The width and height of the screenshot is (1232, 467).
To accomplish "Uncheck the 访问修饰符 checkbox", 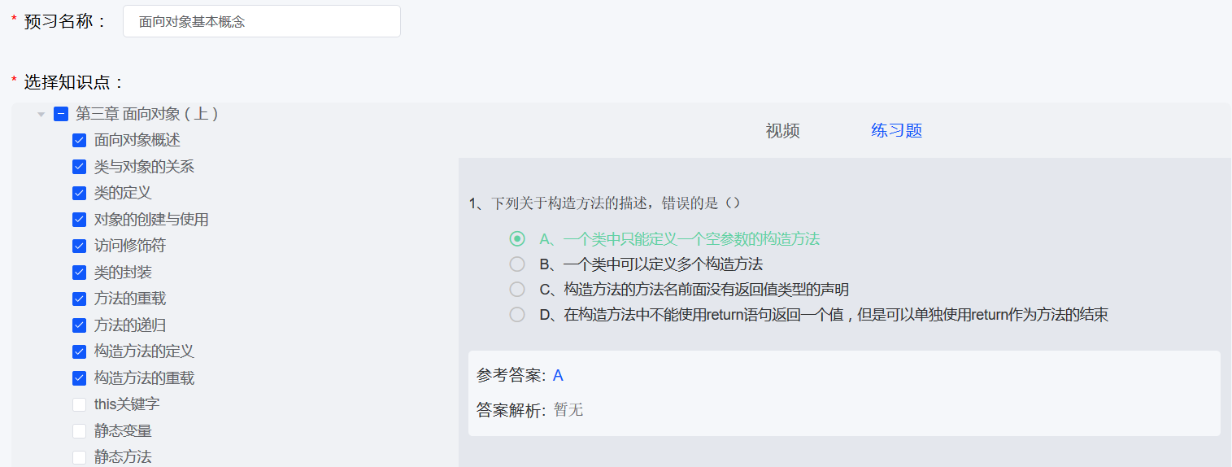I will tap(79, 246).
